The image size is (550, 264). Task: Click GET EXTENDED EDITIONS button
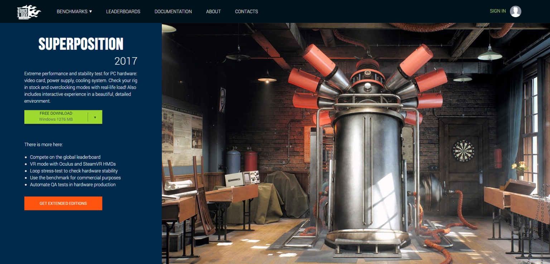pos(63,203)
